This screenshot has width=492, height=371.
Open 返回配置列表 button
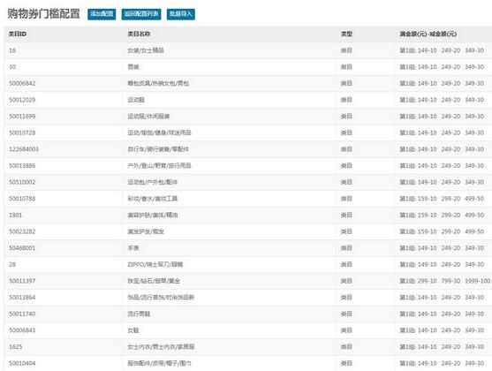click(141, 14)
